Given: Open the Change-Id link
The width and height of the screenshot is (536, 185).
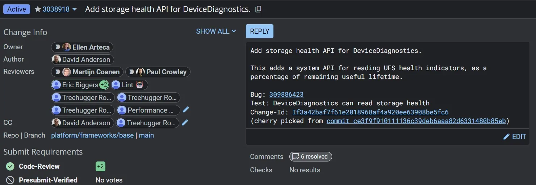Looking at the screenshot, I should tap(370, 112).
